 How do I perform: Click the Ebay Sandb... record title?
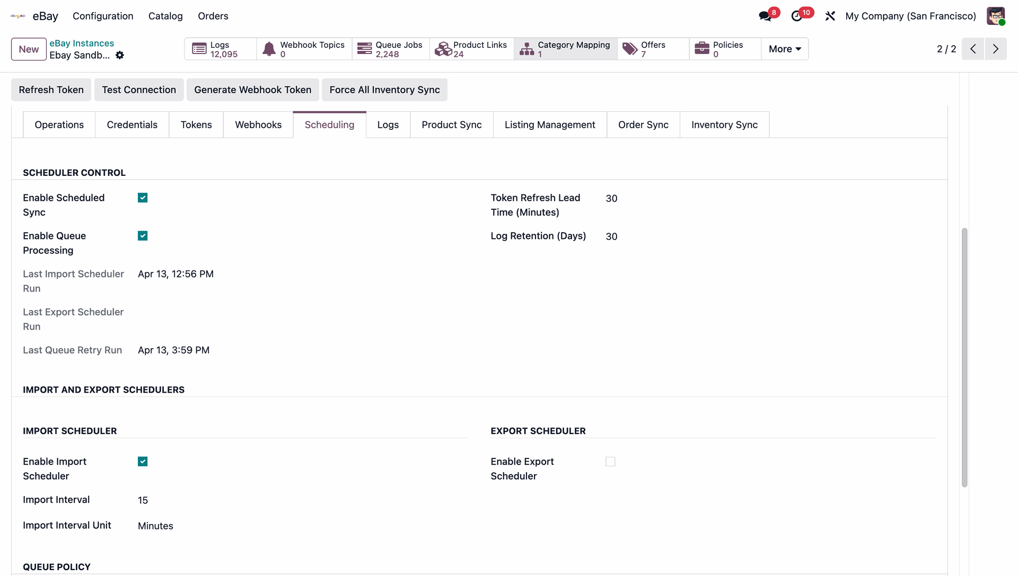click(80, 55)
